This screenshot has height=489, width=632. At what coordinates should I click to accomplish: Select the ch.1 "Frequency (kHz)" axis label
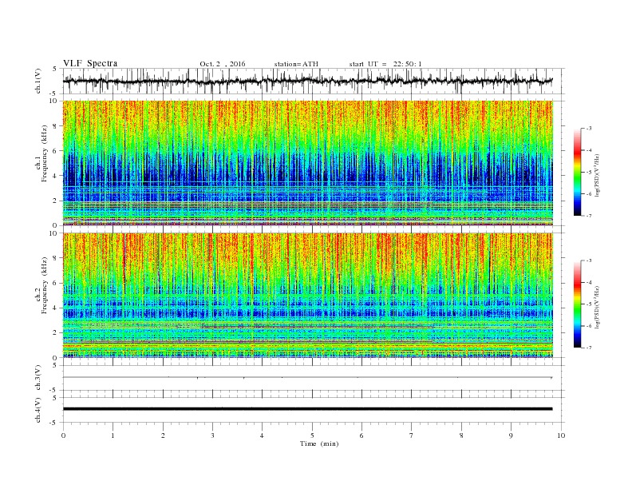tap(45, 153)
